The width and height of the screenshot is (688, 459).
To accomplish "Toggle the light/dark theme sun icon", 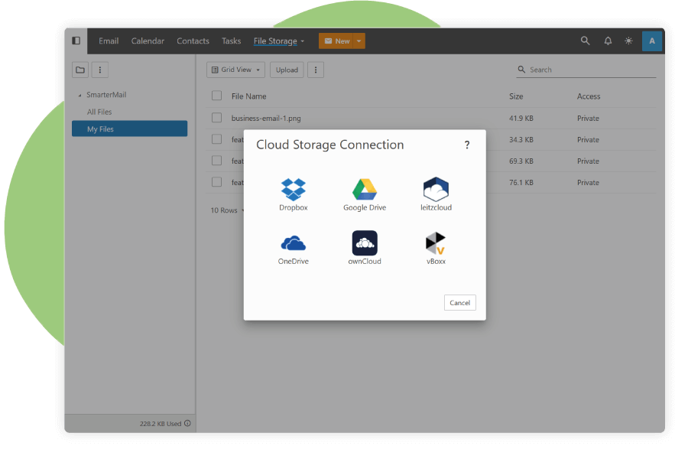I will point(629,41).
